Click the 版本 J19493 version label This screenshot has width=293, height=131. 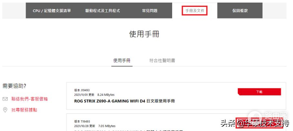click(82, 90)
